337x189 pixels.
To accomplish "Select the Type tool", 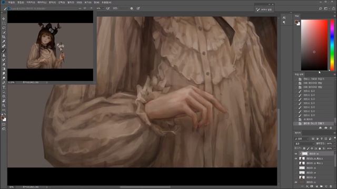I will (4, 87).
